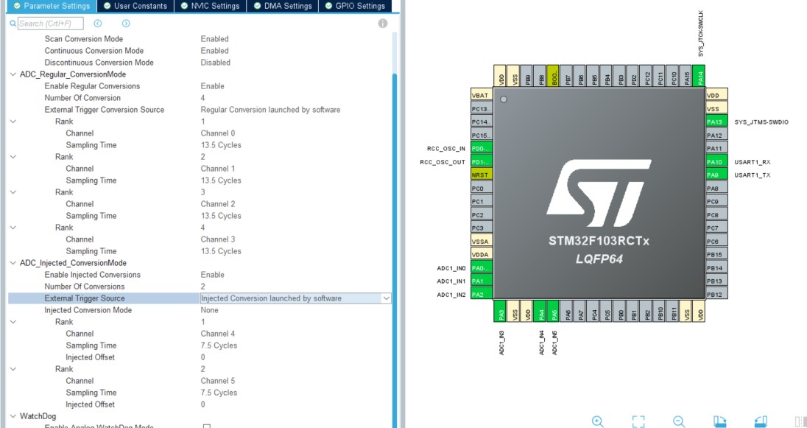Switch to the DMA Settings tab
807x428 pixels.
point(283,6)
